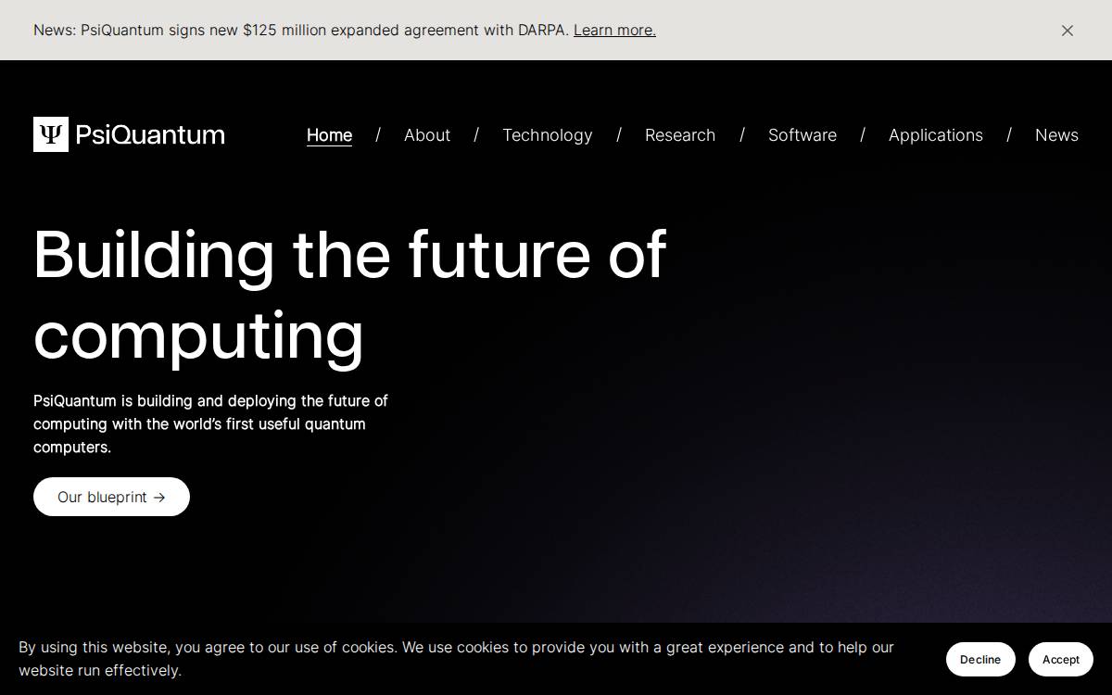
Task: Click the 'Building the future of computing' heading
Action: (350, 293)
